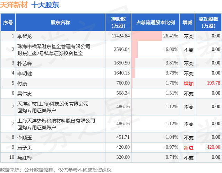
Task: Click holding value 451.71
Action: pos(123,137)
